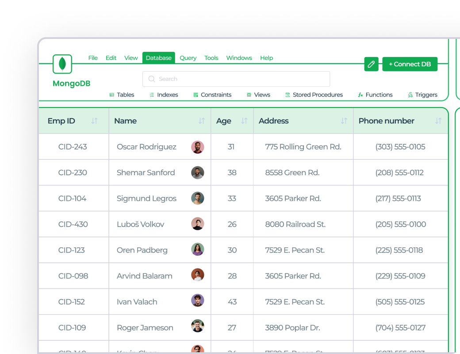The height and width of the screenshot is (354, 460).
Task: Open the View menu
Action: point(131,58)
